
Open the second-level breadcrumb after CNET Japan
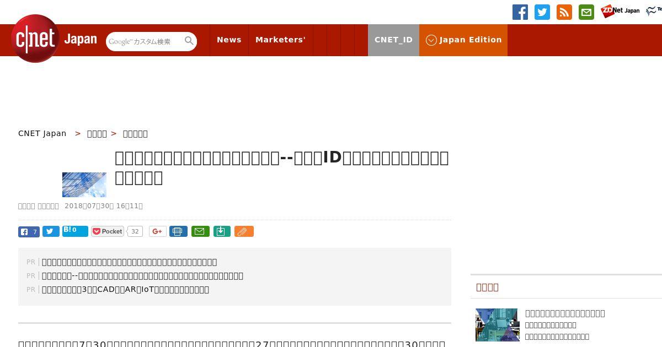click(97, 133)
